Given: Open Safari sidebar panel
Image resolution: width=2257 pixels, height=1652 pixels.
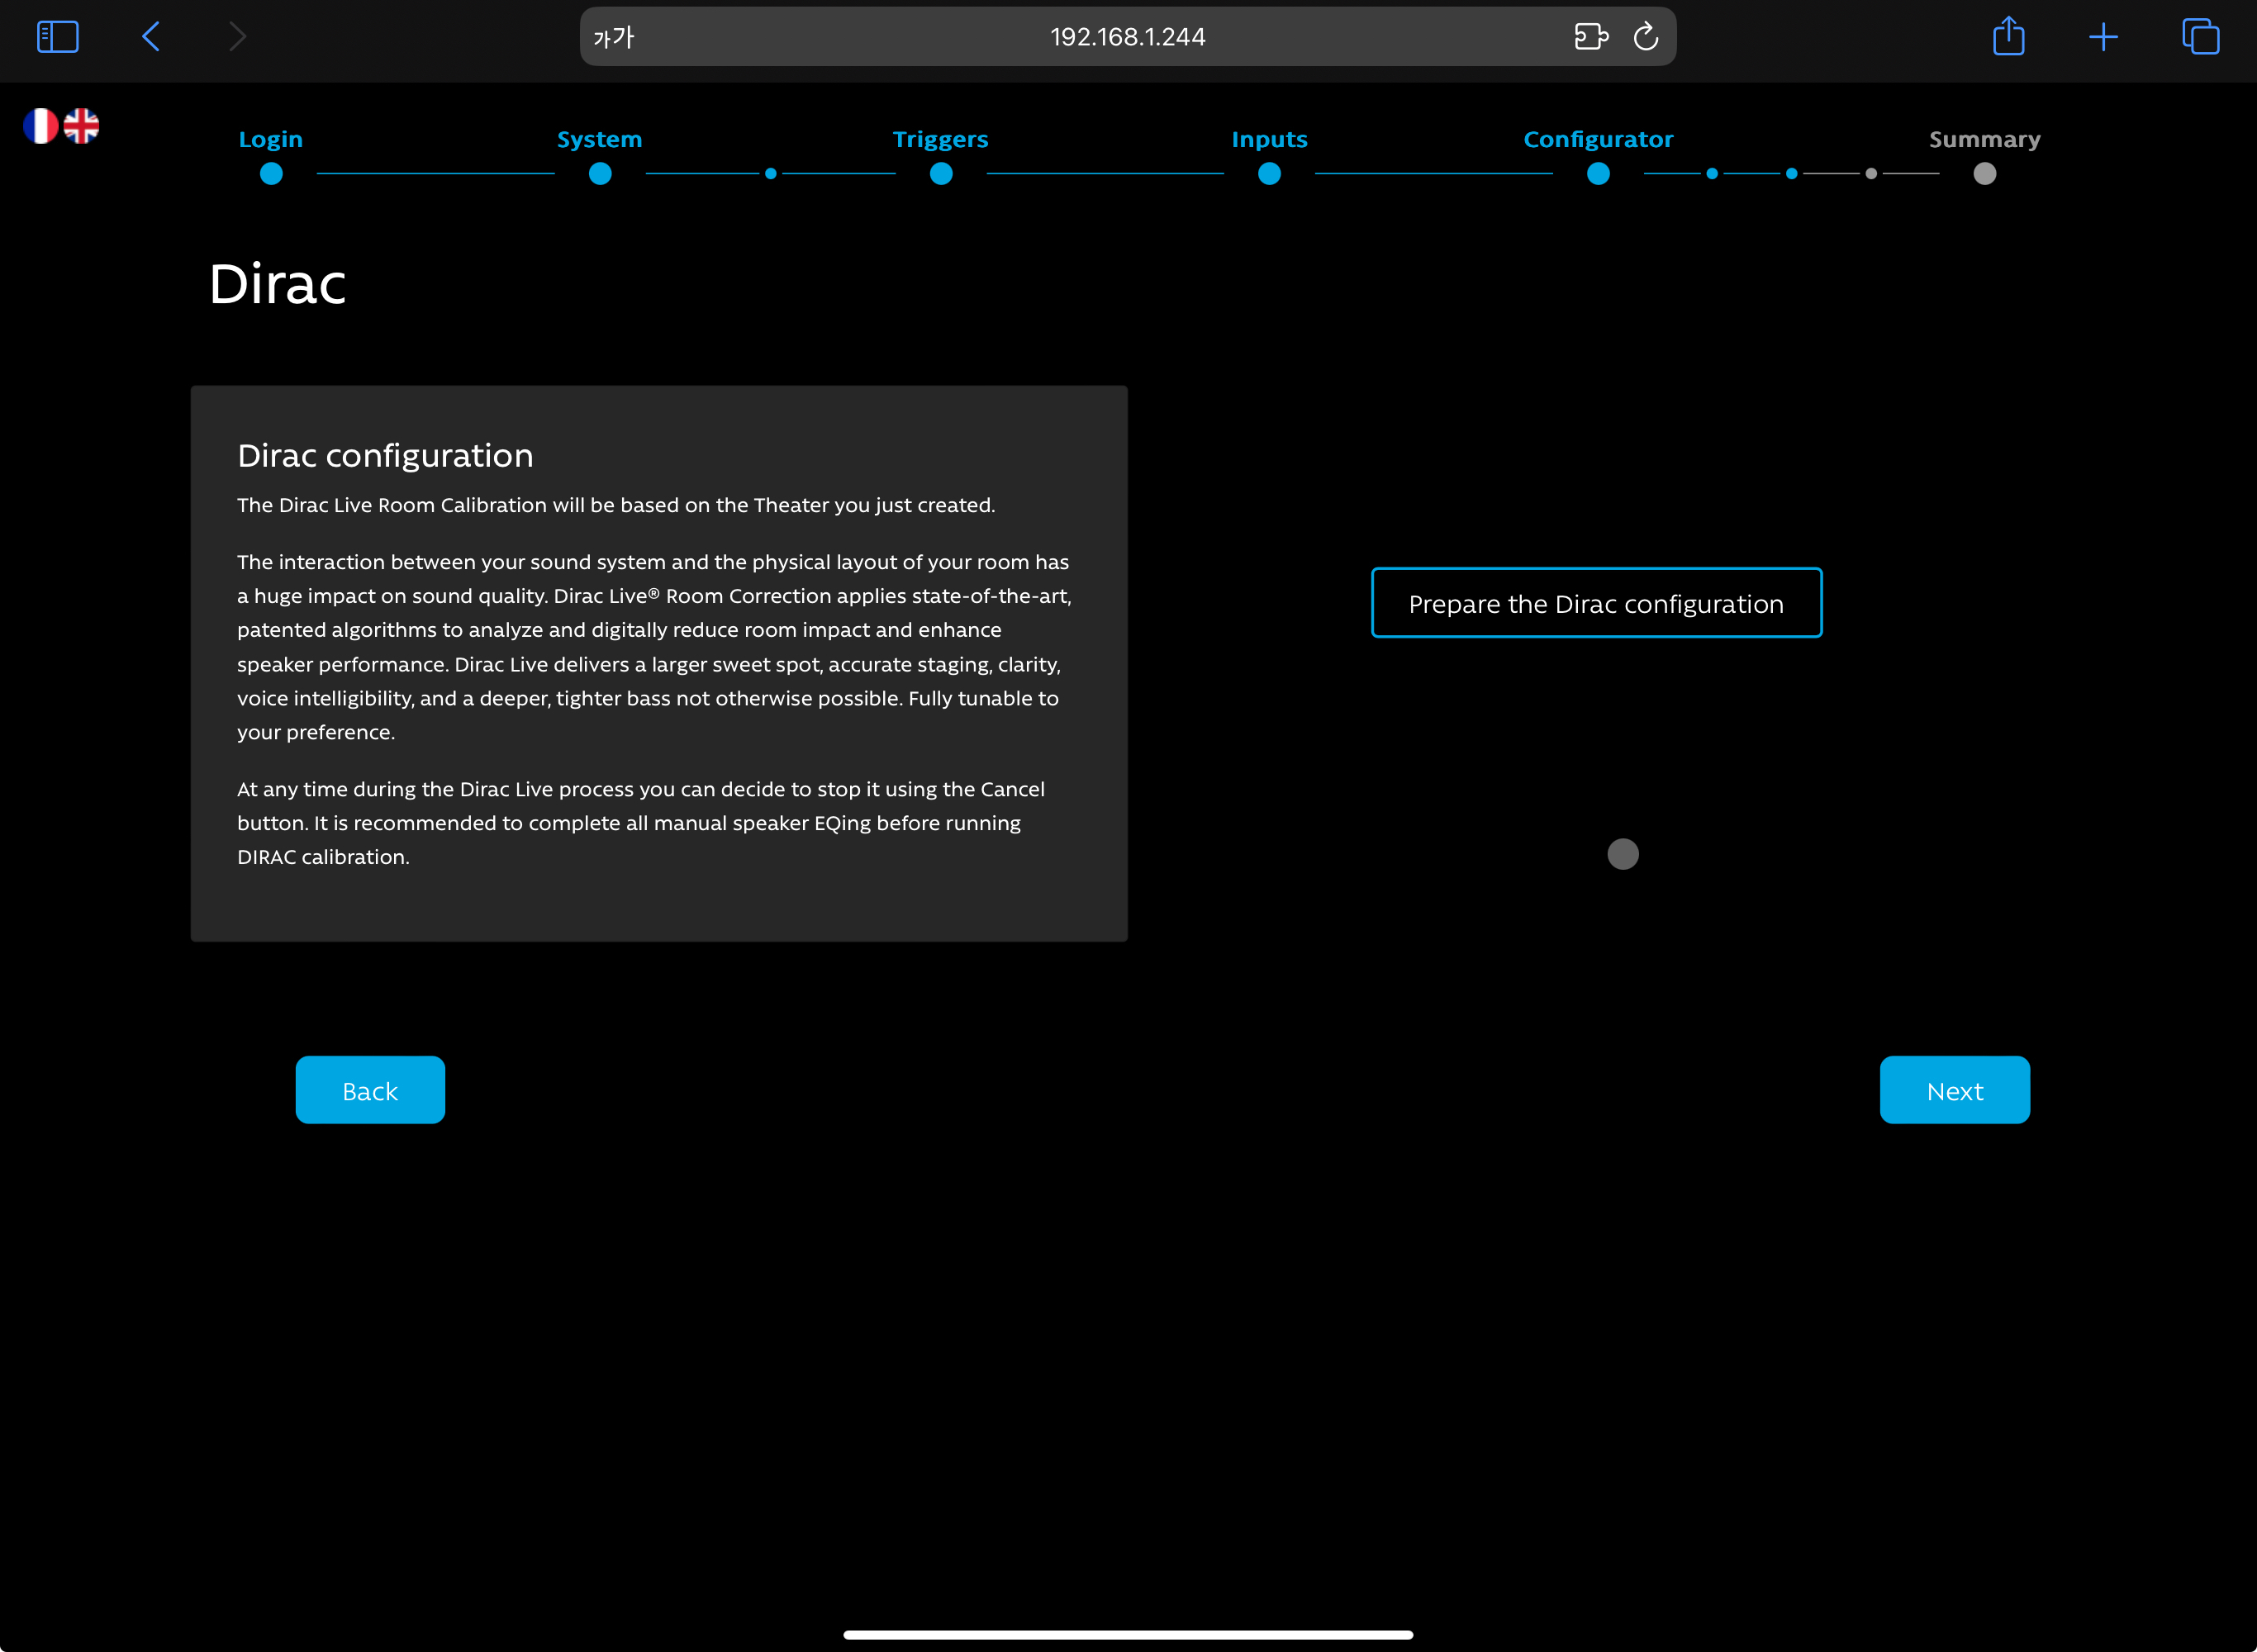Looking at the screenshot, I should [x=57, y=37].
